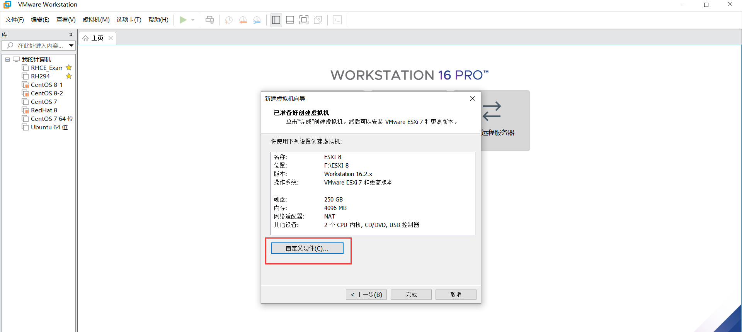Viewport: 742px width, 332px height.
Task: Click the RedHat 8 suspended VM icon
Action: click(26, 110)
